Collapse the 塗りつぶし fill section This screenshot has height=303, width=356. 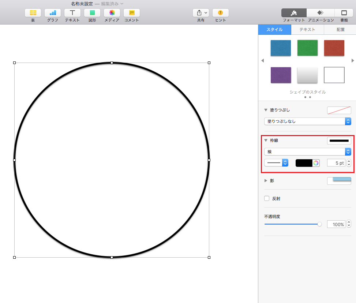coord(266,110)
